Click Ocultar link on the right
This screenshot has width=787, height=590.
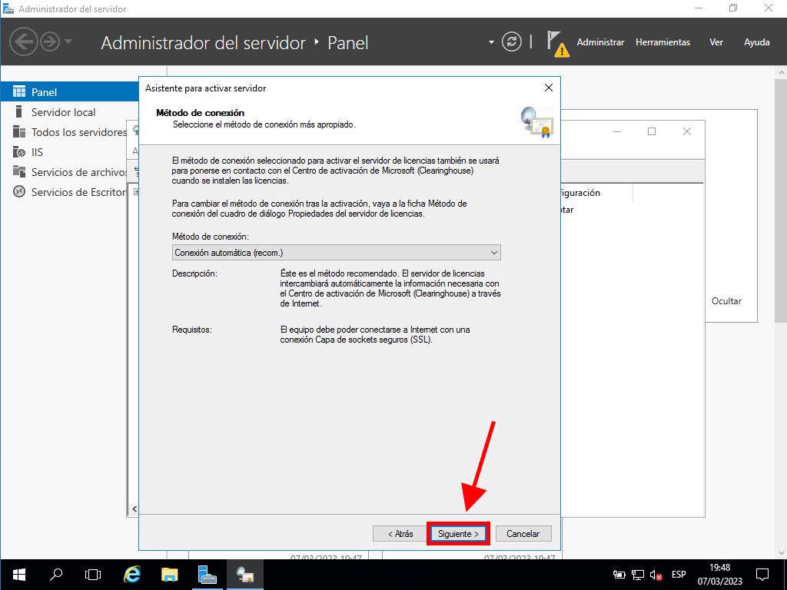[726, 301]
